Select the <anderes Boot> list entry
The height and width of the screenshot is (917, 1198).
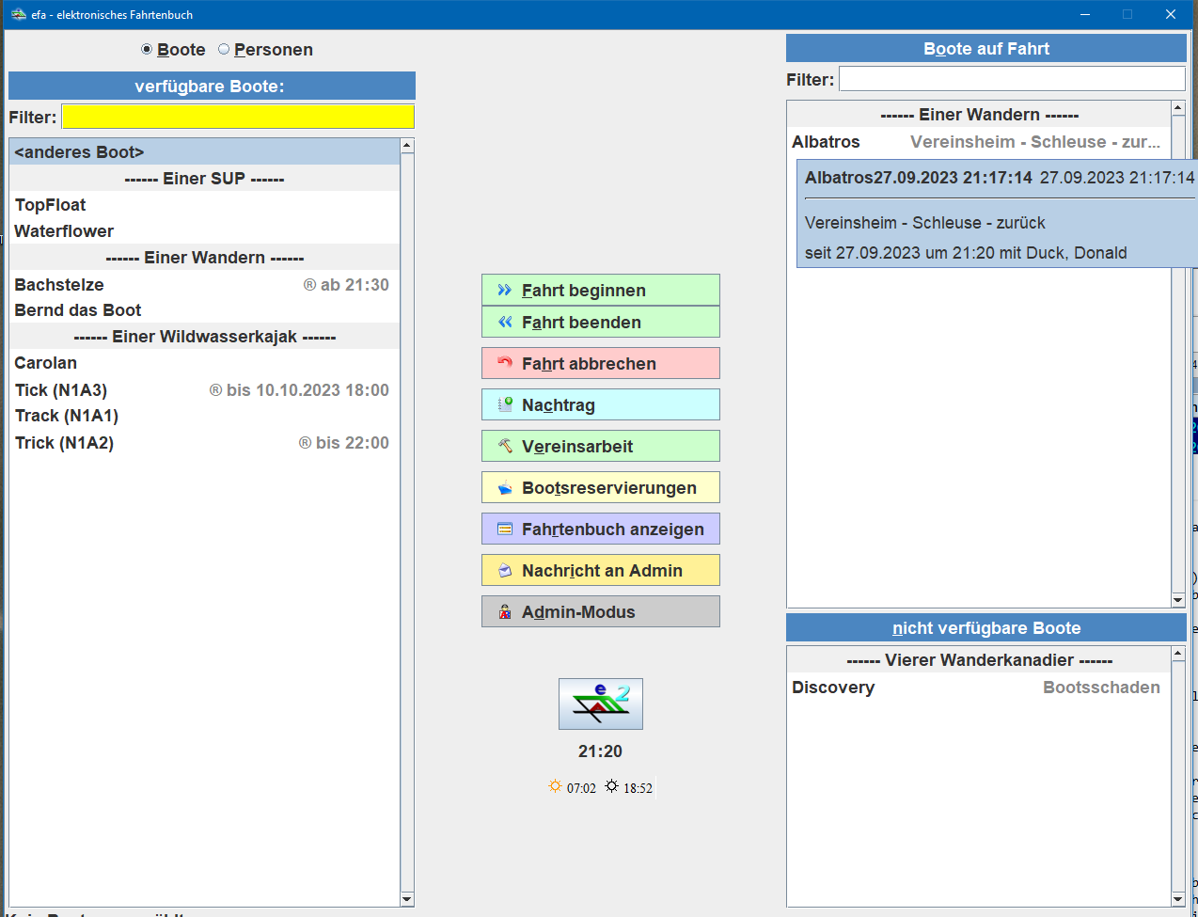point(80,152)
